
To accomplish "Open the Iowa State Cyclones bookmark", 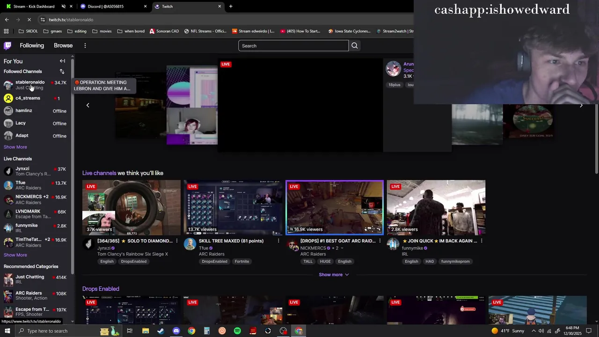I will click(350, 31).
